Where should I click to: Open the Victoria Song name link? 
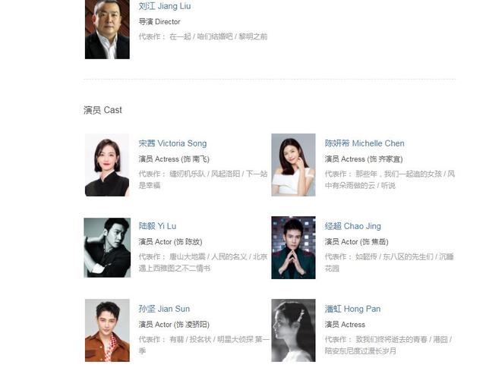pyautogui.click(x=172, y=143)
